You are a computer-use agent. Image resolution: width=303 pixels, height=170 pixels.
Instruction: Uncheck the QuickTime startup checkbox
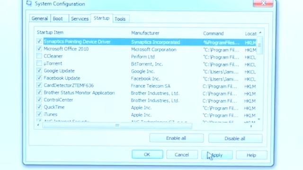(x=39, y=107)
